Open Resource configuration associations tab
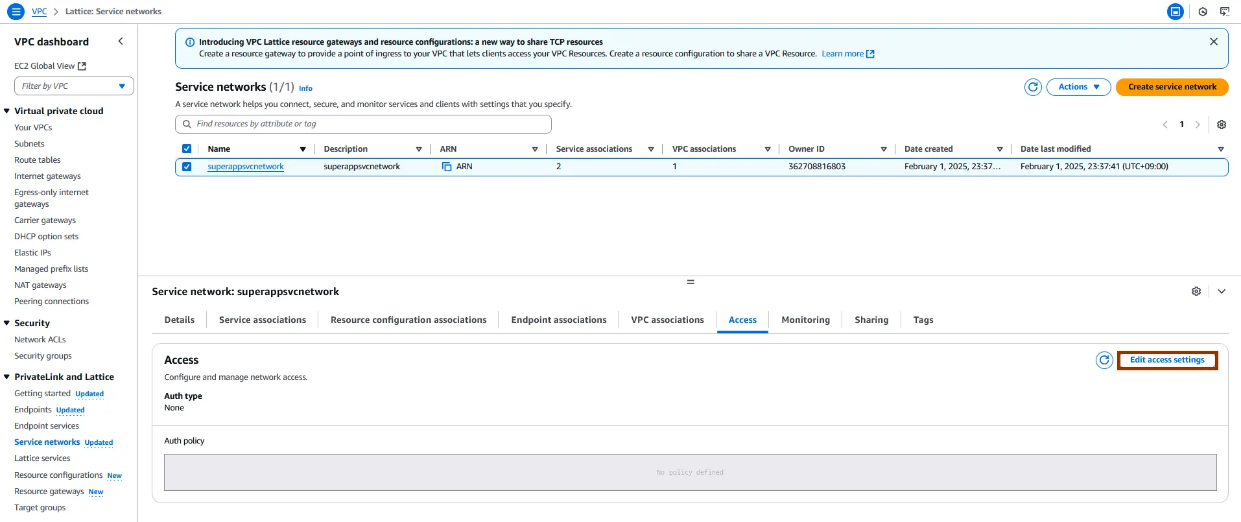Viewport: 1241px width, 522px height. click(x=408, y=320)
